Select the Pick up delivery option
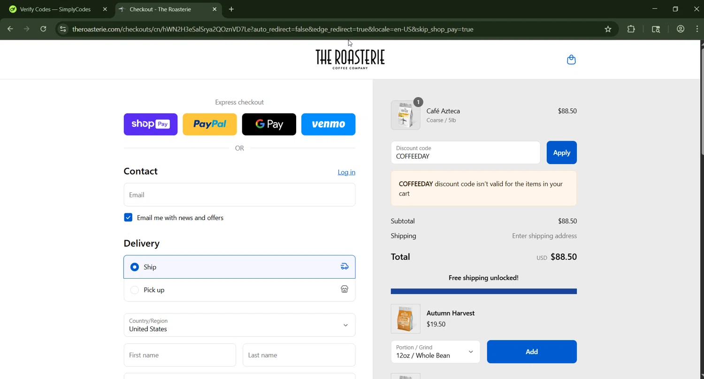The height and width of the screenshot is (379, 704). click(239, 290)
